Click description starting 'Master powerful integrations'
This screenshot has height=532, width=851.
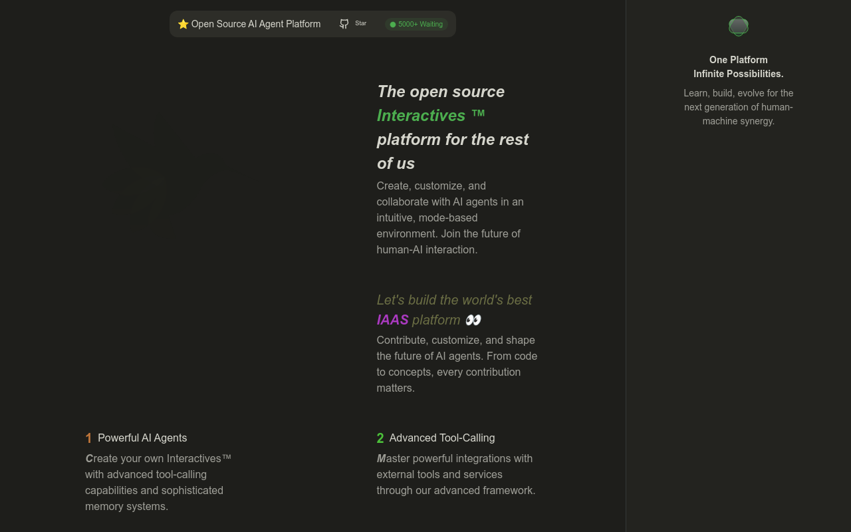456,474
